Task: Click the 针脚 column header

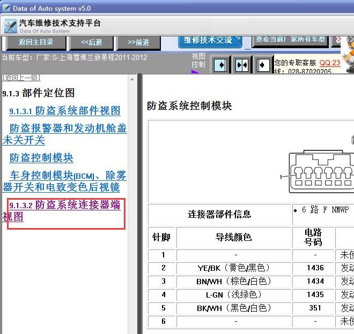Action: (161, 238)
